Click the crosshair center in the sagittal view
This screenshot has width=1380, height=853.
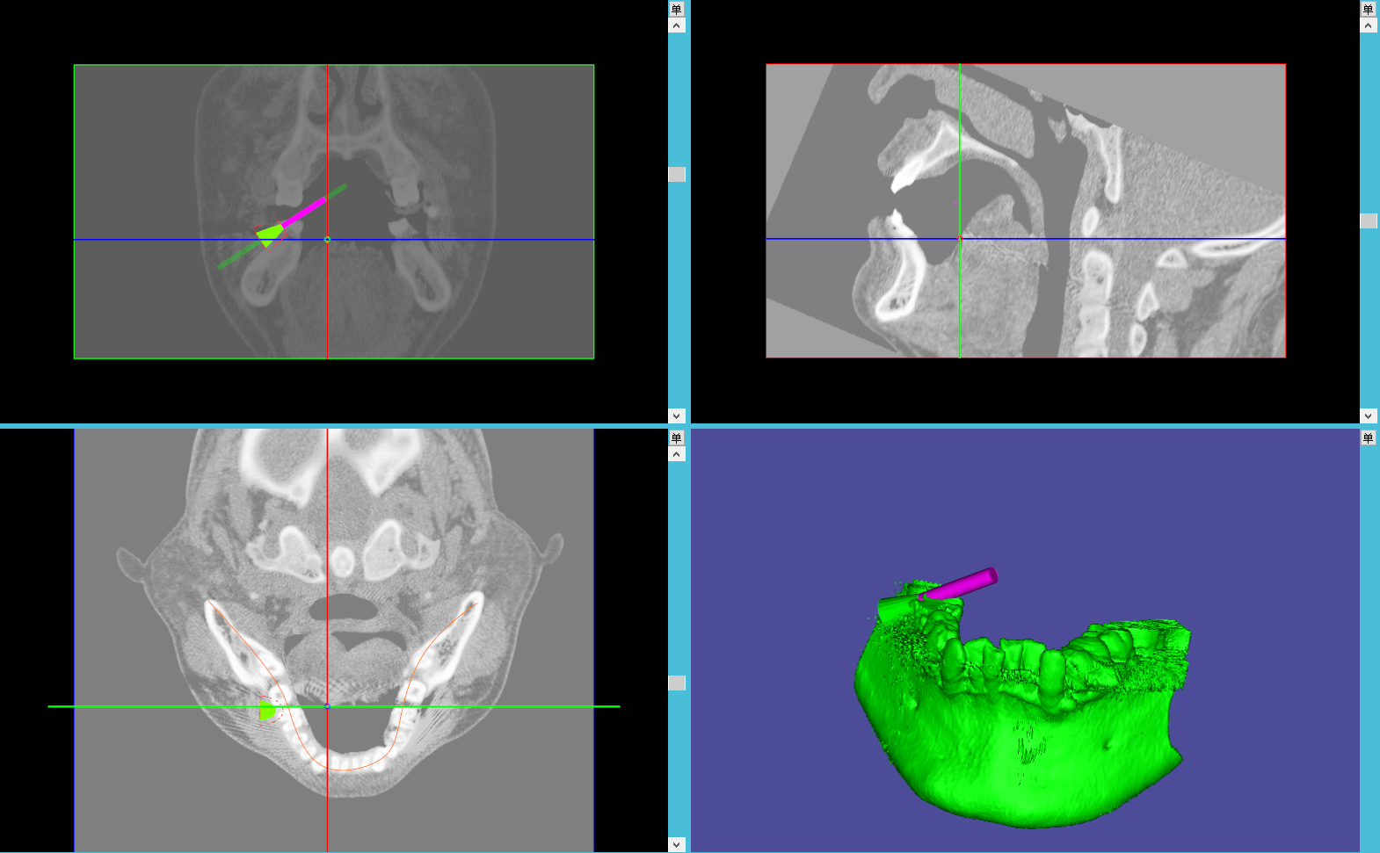tap(960, 238)
